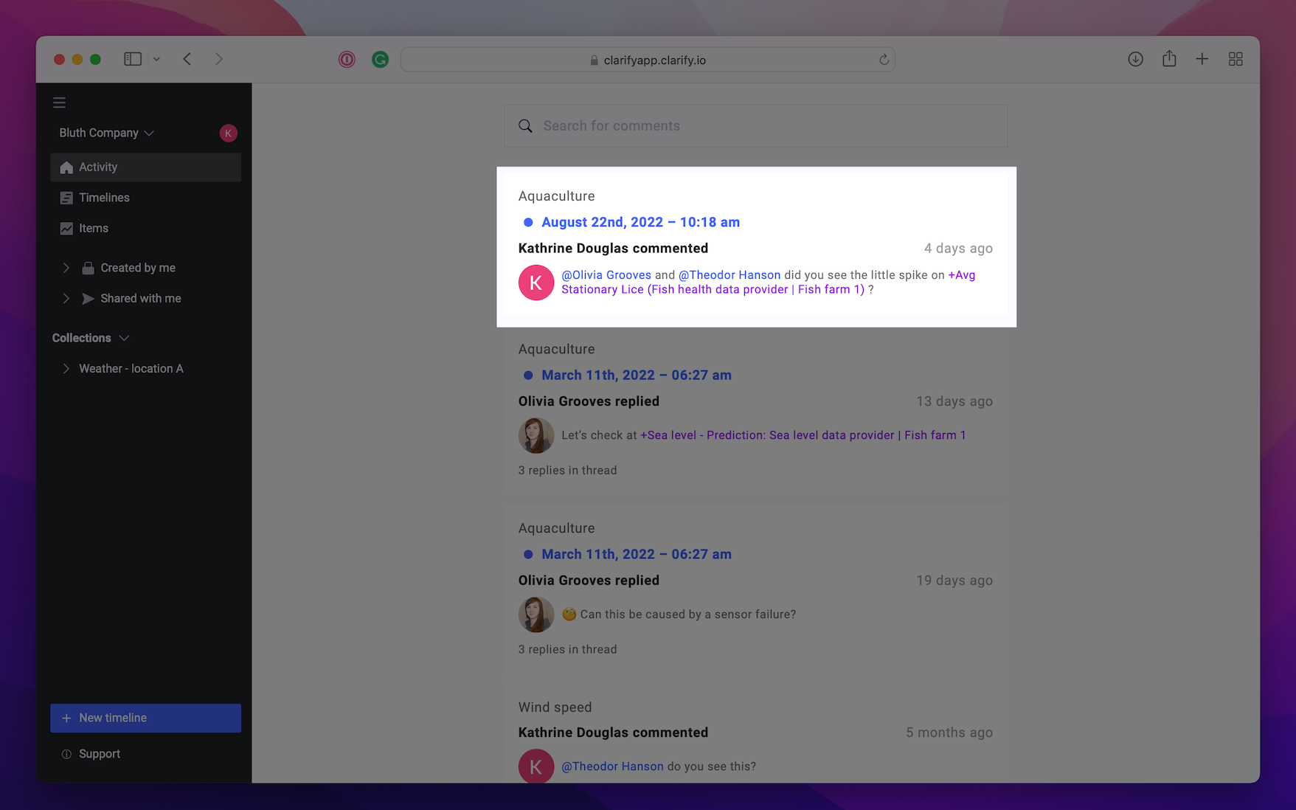1296x810 pixels.
Task: Open the August 22nd, 2022 timestamp link
Action: click(640, 222)
